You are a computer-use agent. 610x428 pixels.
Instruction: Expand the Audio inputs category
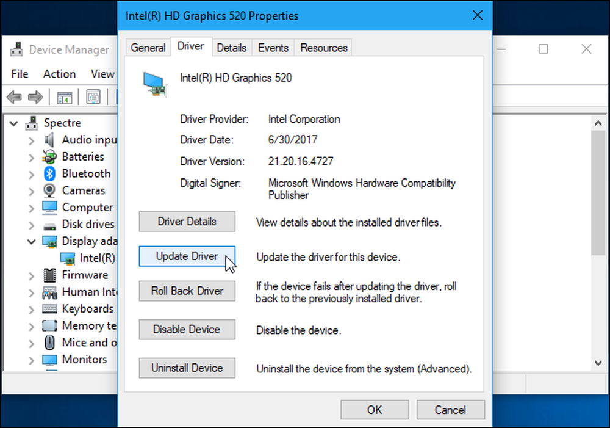click(32, 140)
